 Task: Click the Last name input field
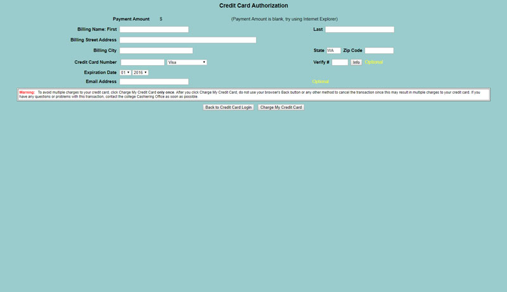(359, 29)
